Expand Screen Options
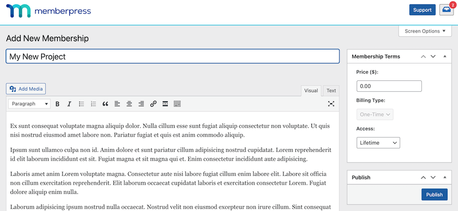The image size is (458, 211). point(425,31)
